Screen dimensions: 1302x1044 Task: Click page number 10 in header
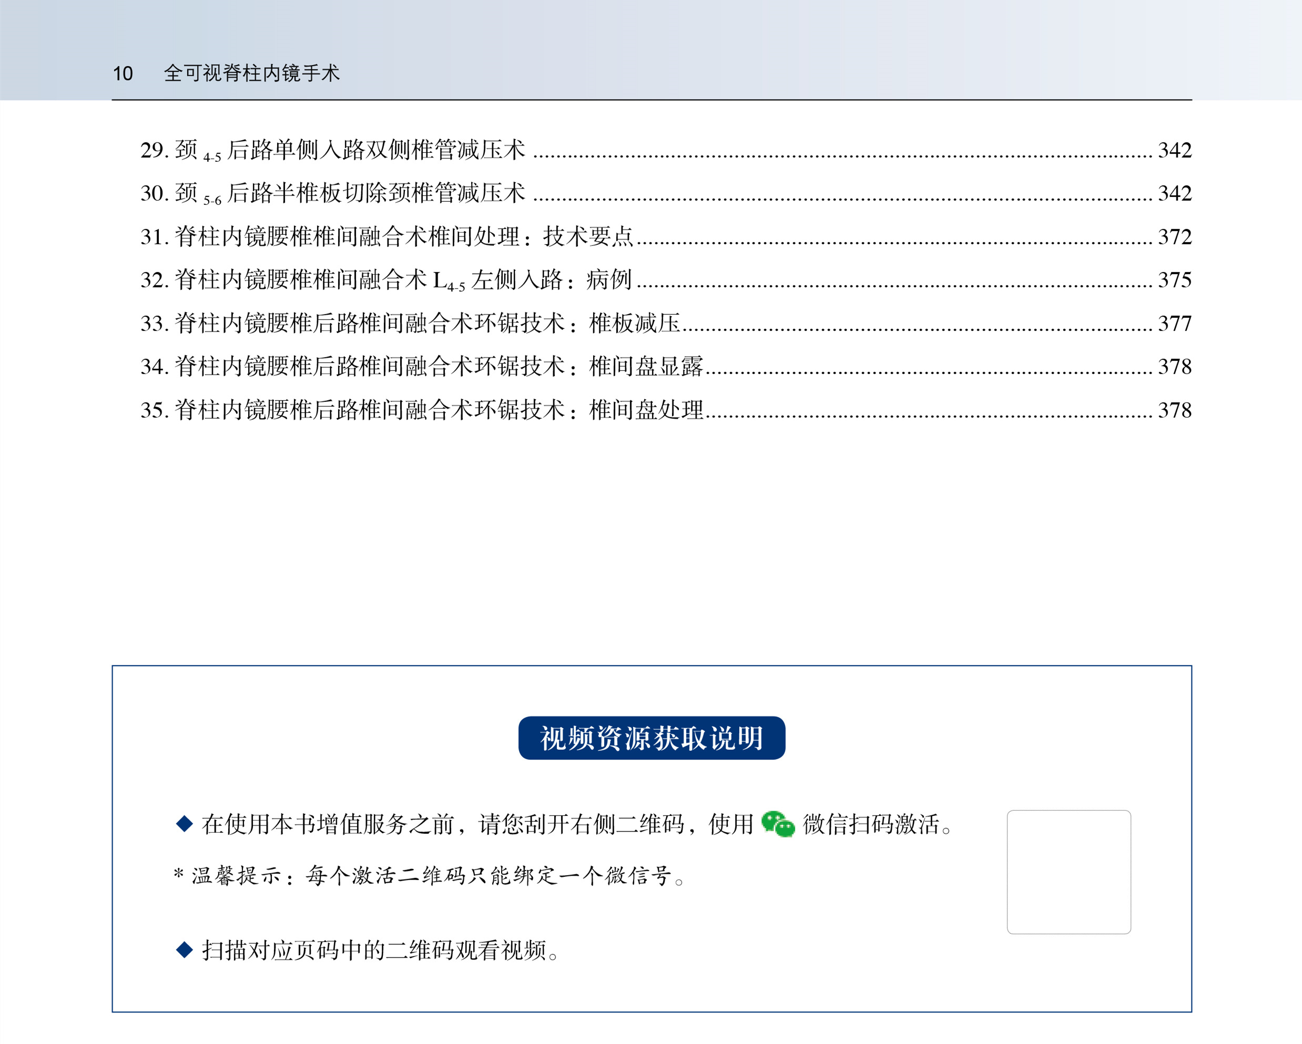click(x=123, y=74)
